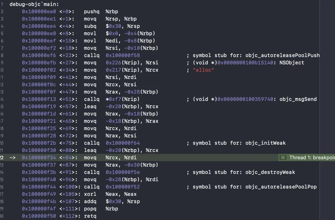Click the movl $0x0, -0x4(%rbp) line
This screenshot has width=335, height=220.
pos(119,34)
